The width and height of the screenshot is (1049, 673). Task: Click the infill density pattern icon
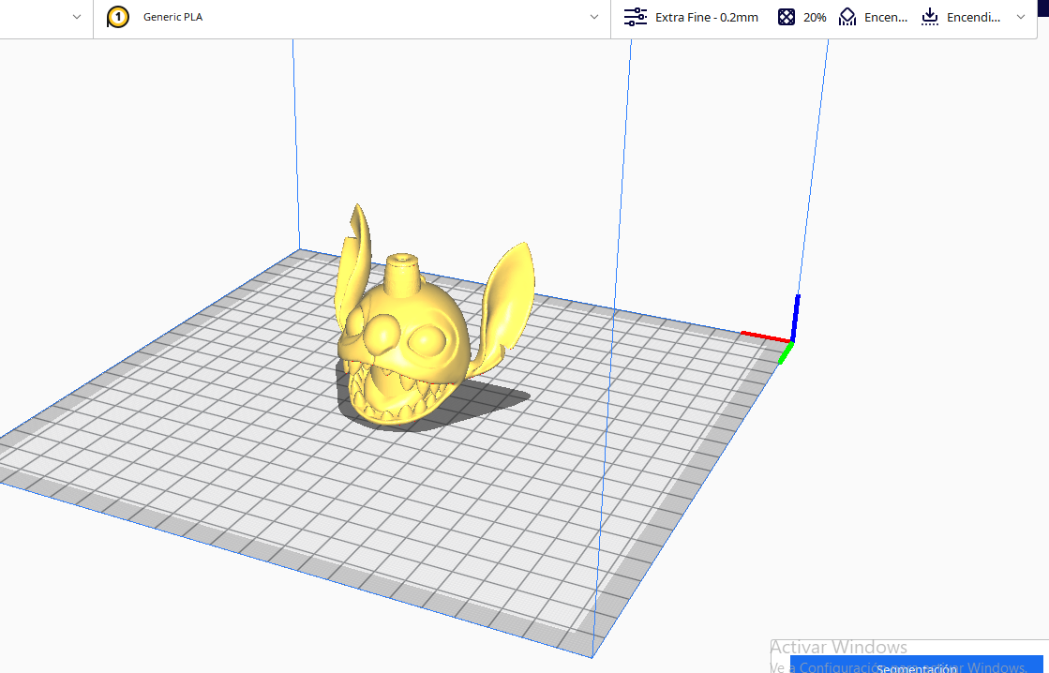click(787, 17)
